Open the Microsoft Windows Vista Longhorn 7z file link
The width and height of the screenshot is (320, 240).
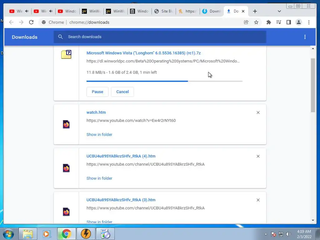point(143,53)
